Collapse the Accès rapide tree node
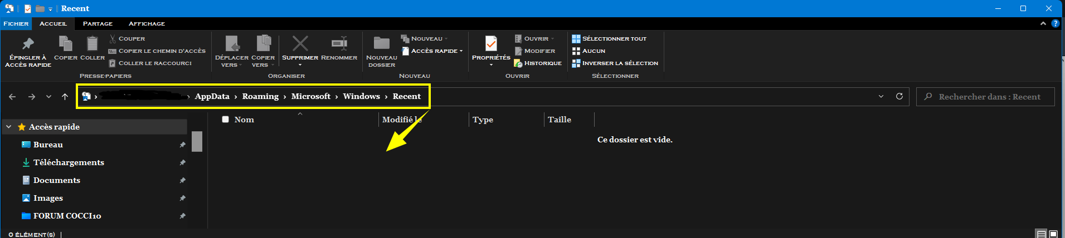This screenshot has width=1065, height=238. click(x=8, y=127)
